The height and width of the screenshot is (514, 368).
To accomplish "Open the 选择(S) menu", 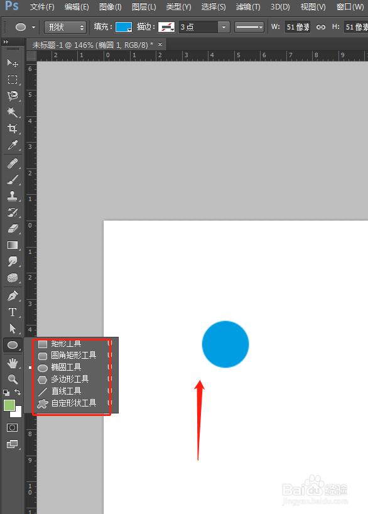I will (x=214, y=7).
